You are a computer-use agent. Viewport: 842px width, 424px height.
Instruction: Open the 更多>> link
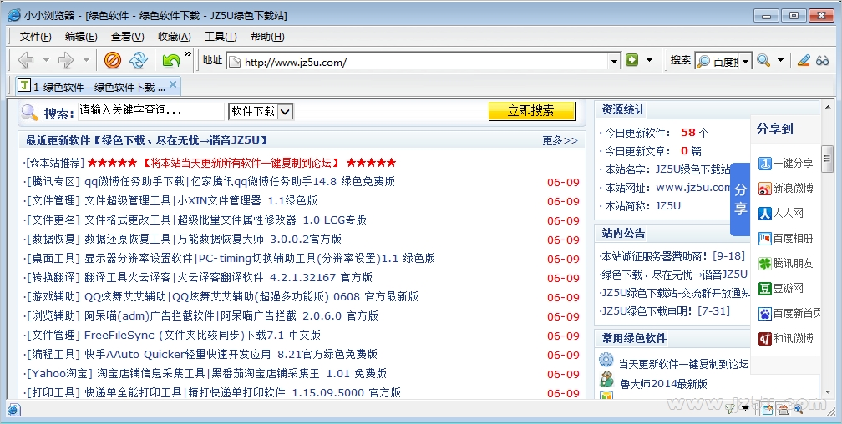click(560, 140)
